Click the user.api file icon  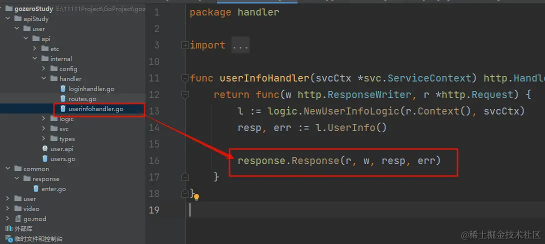pos(45,149)
